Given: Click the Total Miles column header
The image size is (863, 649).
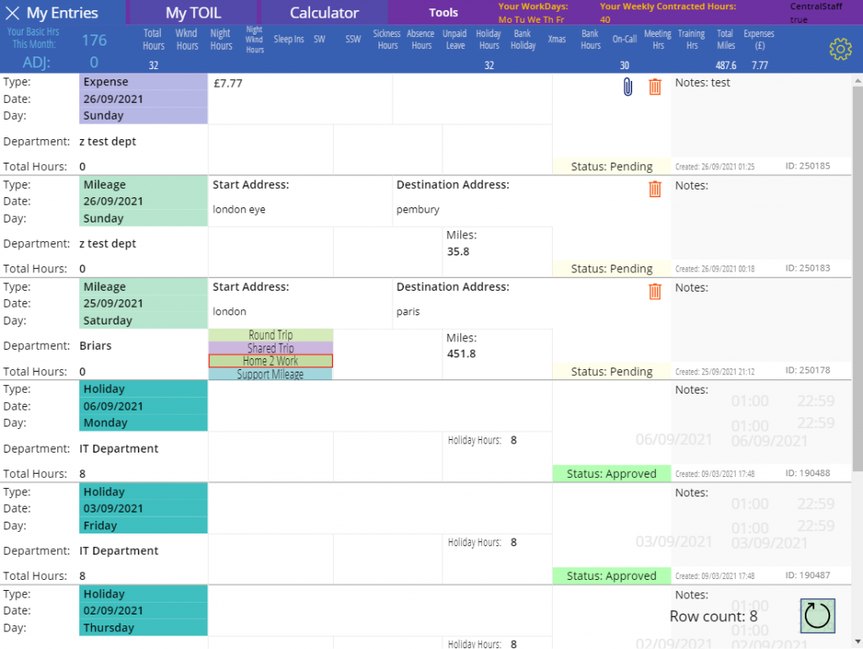Looking at the screenshot, I should point(726,40).
